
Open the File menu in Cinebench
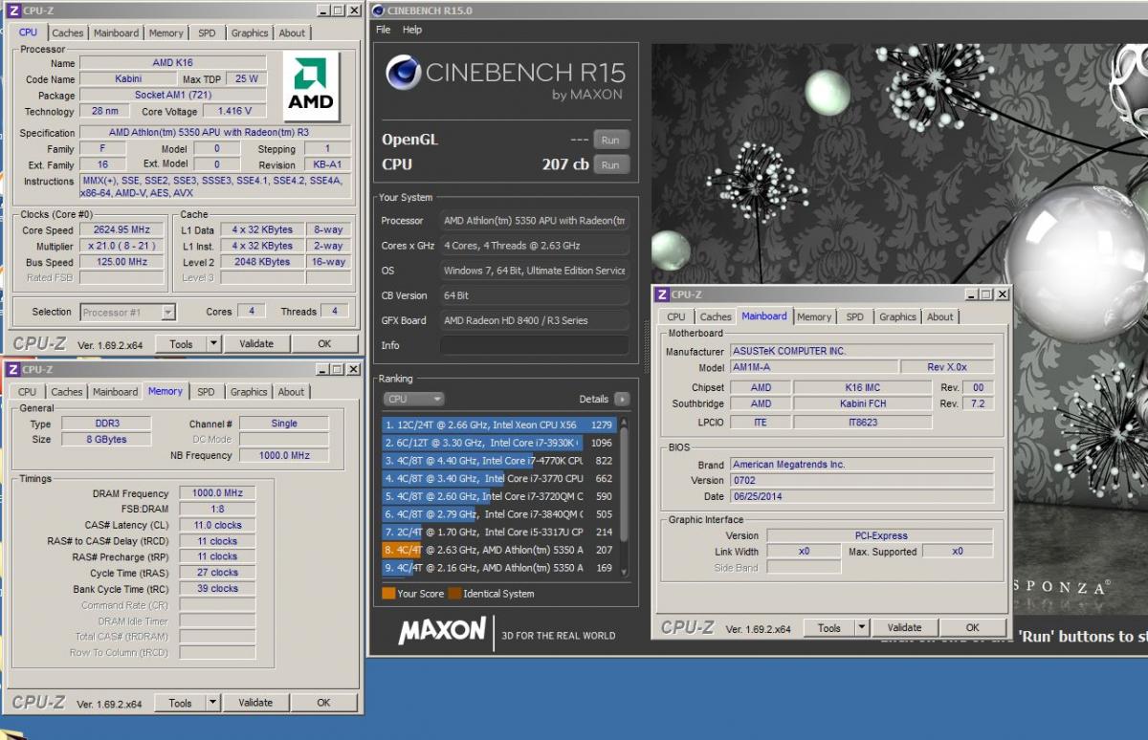[x=383, y=30]
